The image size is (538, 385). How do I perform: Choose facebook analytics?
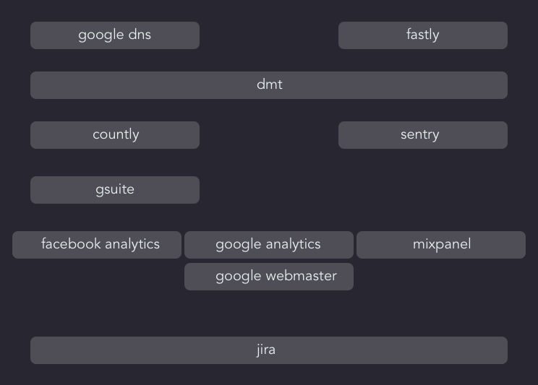[97, 245]
